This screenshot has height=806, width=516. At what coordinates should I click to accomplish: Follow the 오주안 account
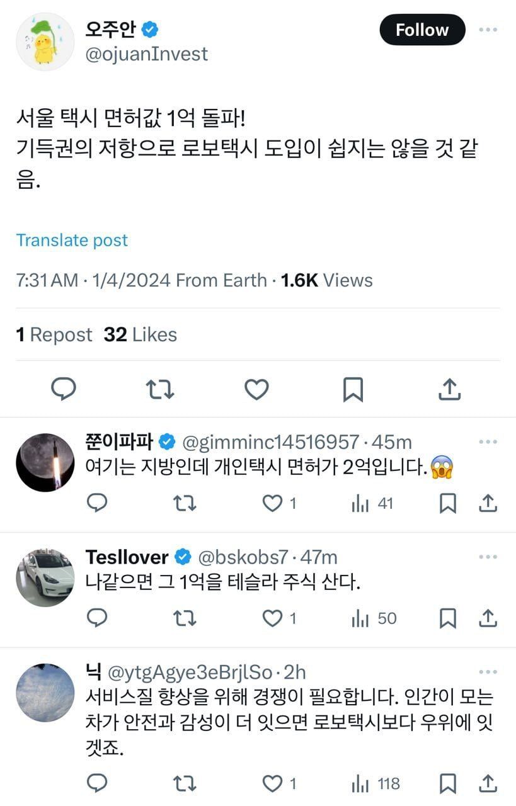pos(422,30)
